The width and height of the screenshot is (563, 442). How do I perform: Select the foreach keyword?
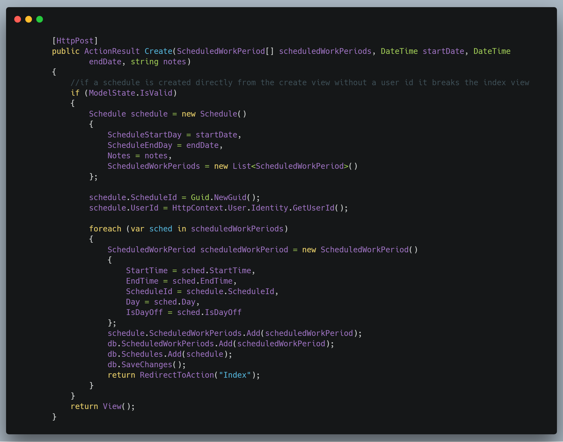click(x=105, y=228)
